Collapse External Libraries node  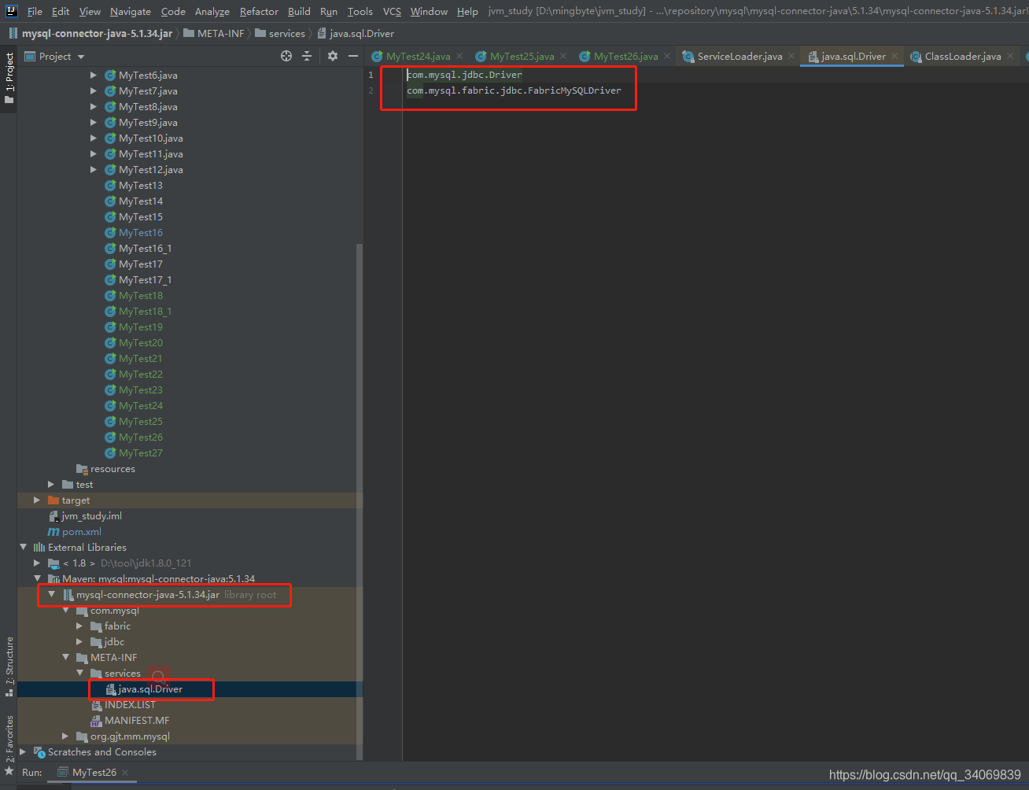point(23,548)
